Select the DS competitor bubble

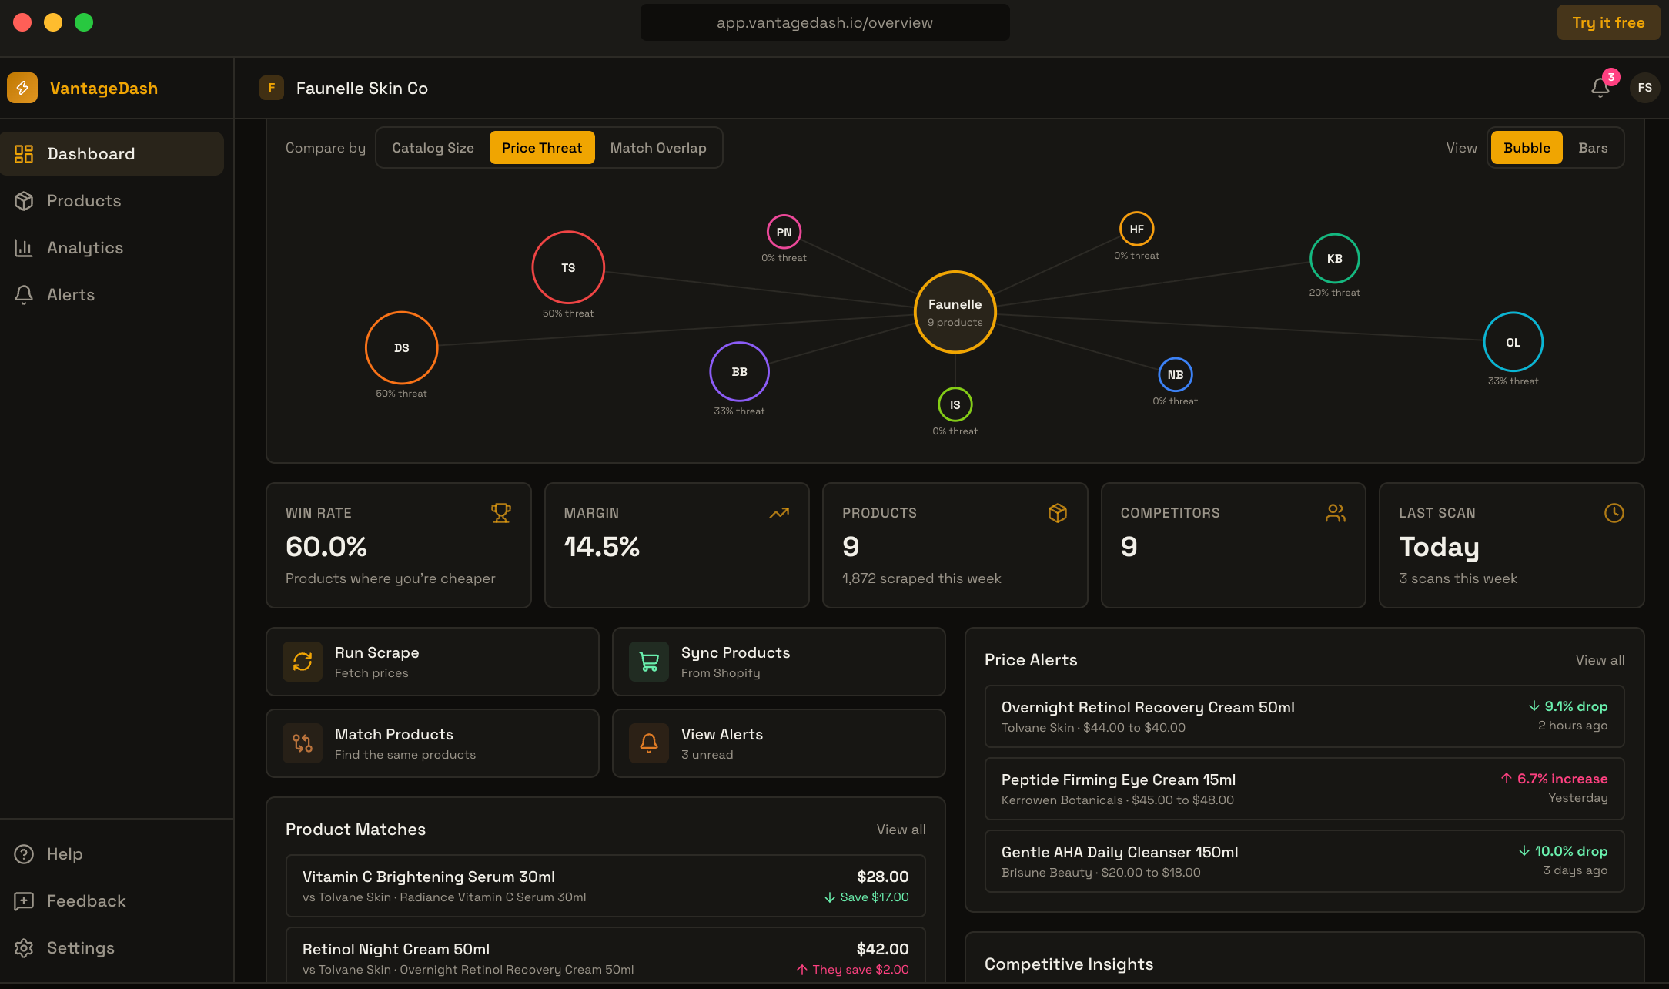coord(401,347)
